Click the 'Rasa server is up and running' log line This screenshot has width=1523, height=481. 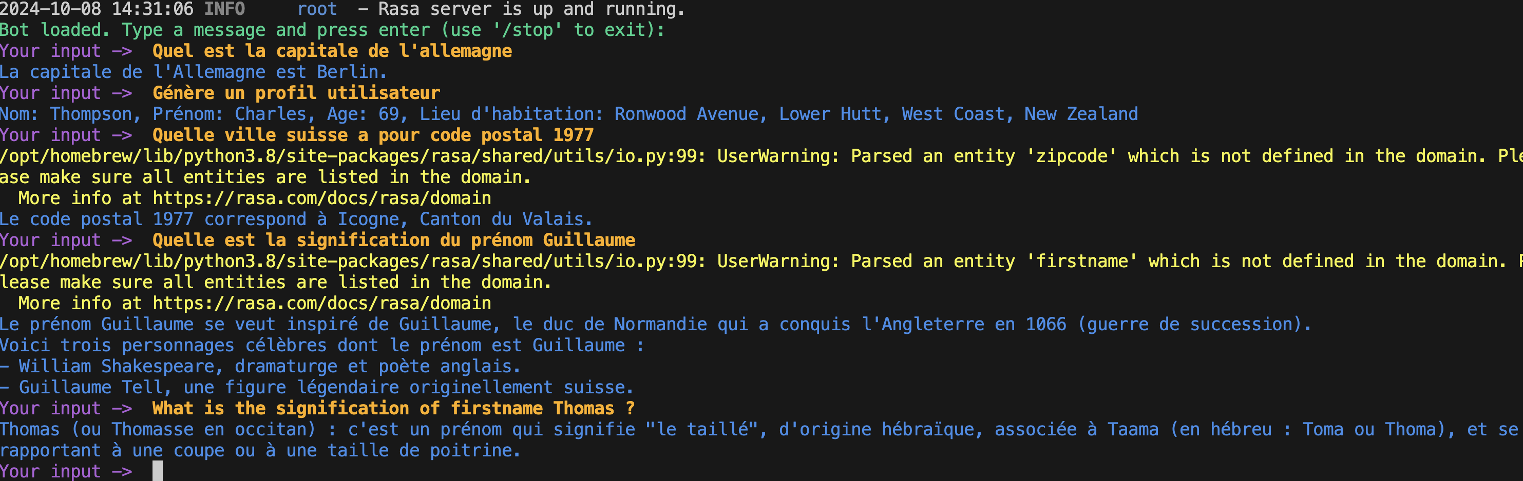click(531, 9)
